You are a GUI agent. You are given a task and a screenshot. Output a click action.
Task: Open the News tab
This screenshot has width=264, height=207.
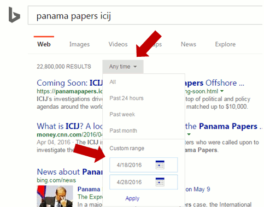(x=189, y=44)
